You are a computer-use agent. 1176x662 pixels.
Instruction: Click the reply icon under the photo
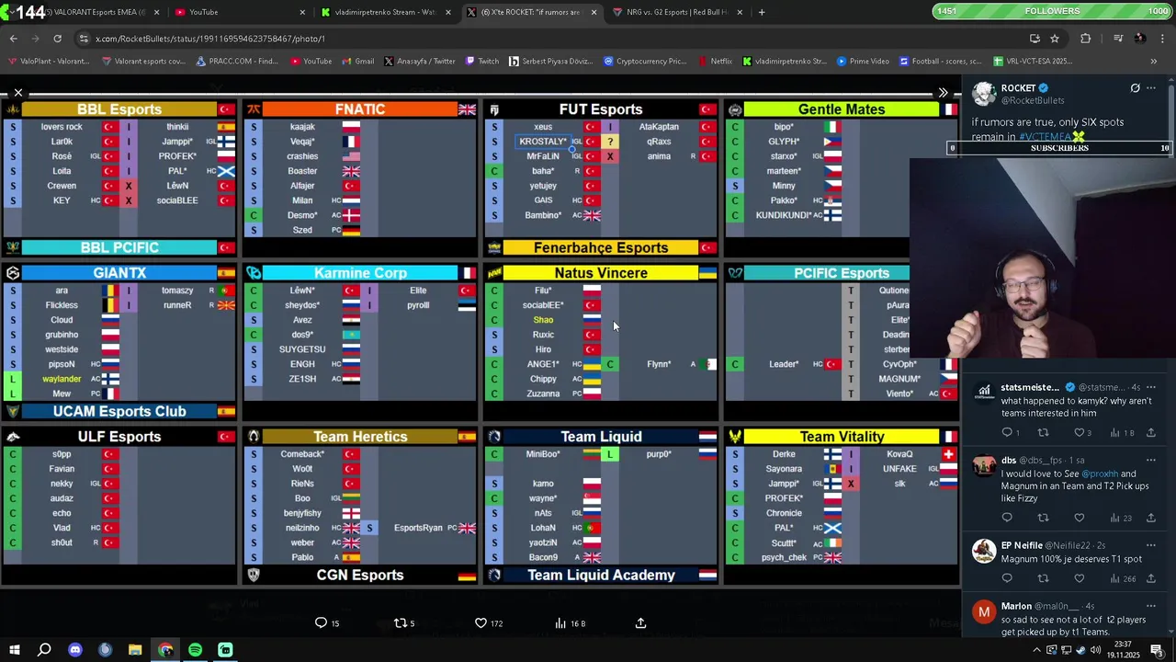coord(321,622)
